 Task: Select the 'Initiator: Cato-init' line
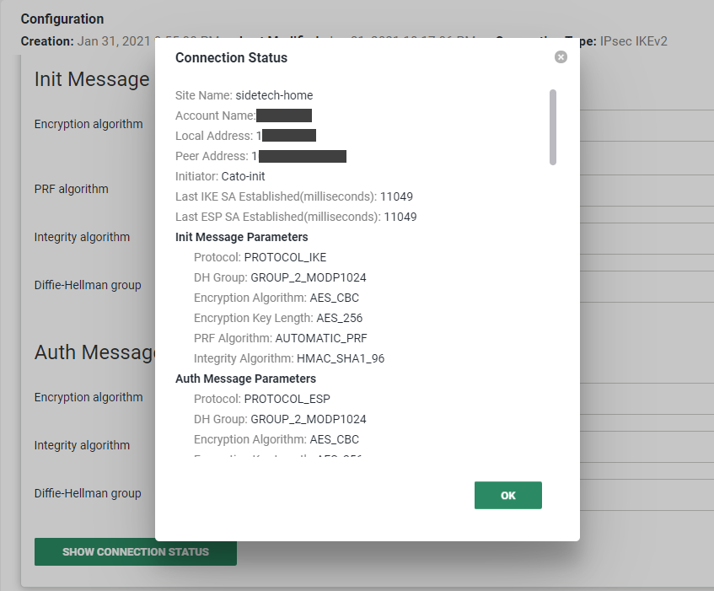[220, 176]
